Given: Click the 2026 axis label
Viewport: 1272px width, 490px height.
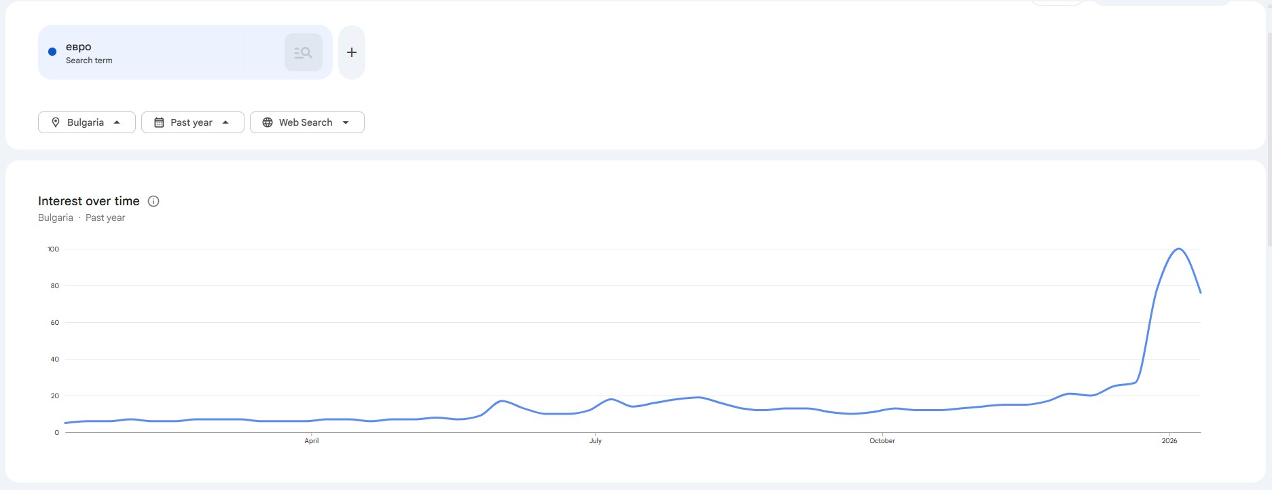Looking at the screenshot, I should (x=1169, y=440).
